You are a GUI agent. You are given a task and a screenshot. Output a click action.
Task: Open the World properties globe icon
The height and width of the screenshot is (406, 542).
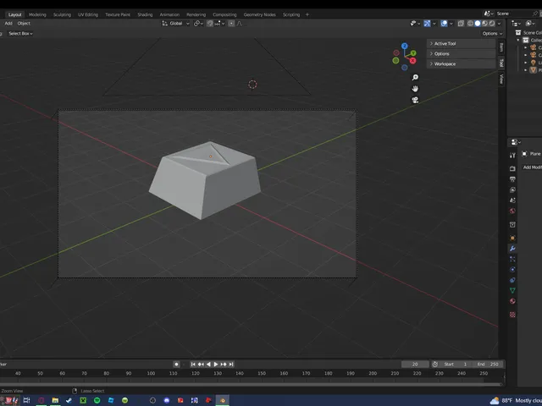click(x=512, y=211)
